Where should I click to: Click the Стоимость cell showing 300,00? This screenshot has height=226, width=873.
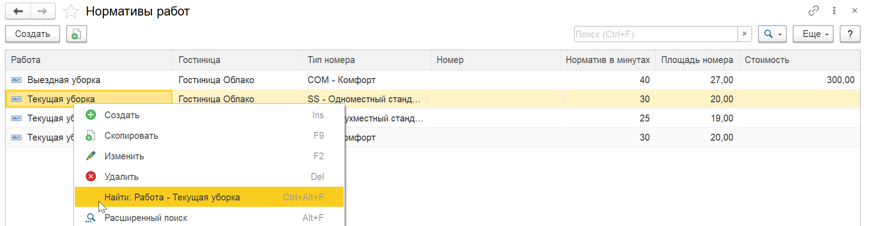point(840,80)
